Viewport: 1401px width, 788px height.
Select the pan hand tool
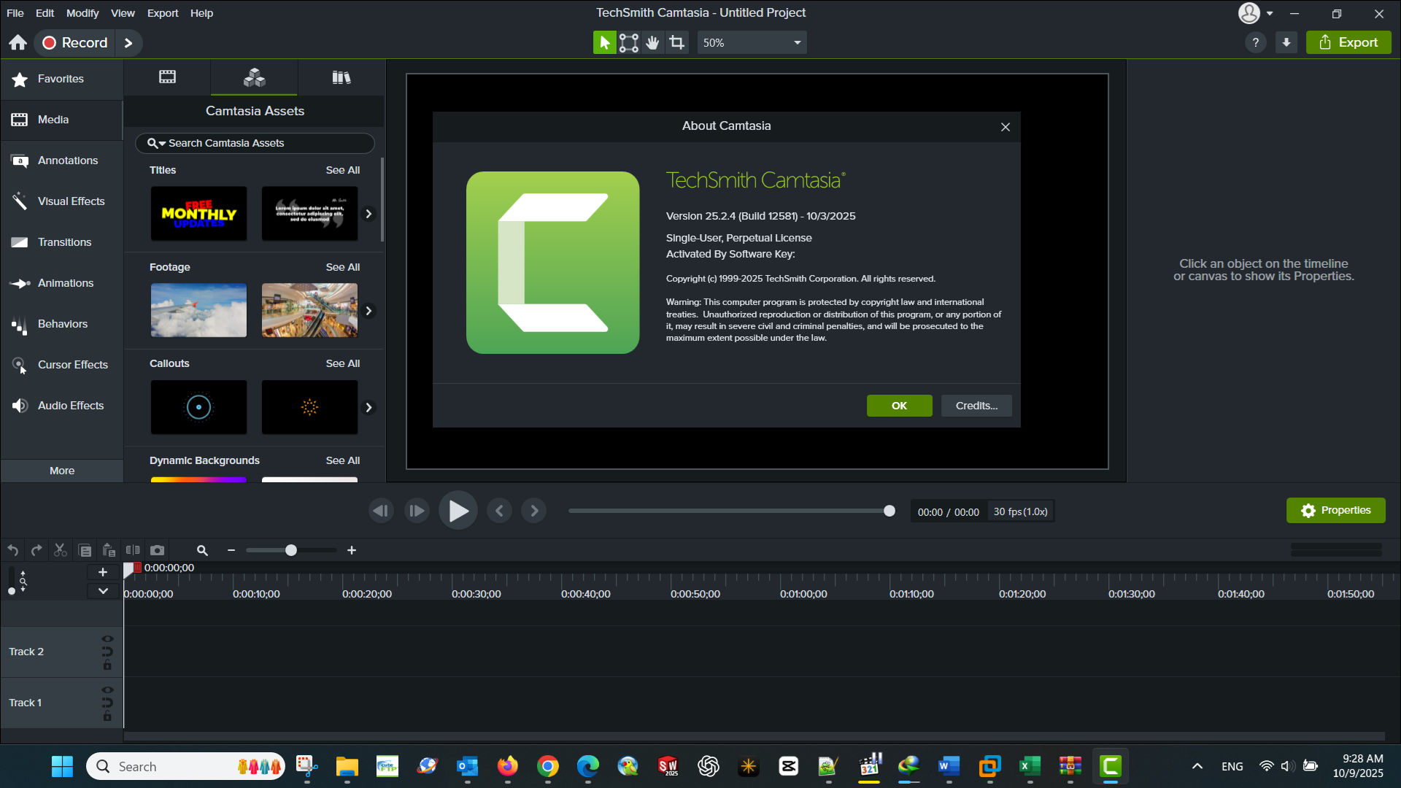pos(652,42)
